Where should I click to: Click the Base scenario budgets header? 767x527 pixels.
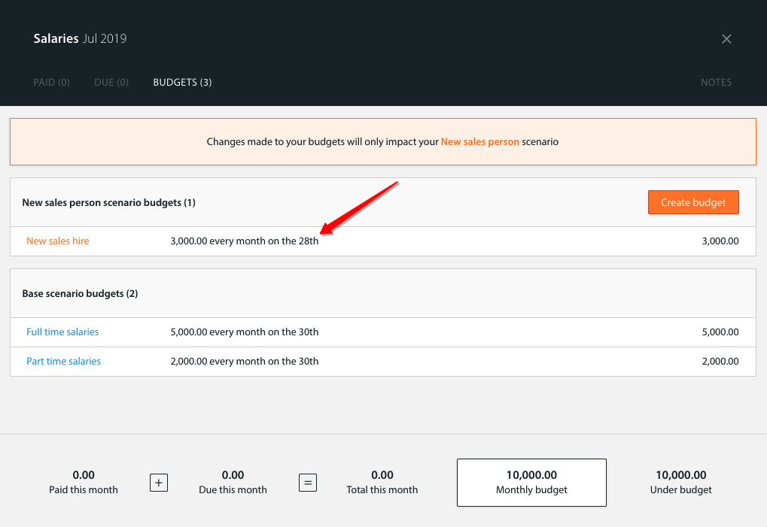coord(81,293)
